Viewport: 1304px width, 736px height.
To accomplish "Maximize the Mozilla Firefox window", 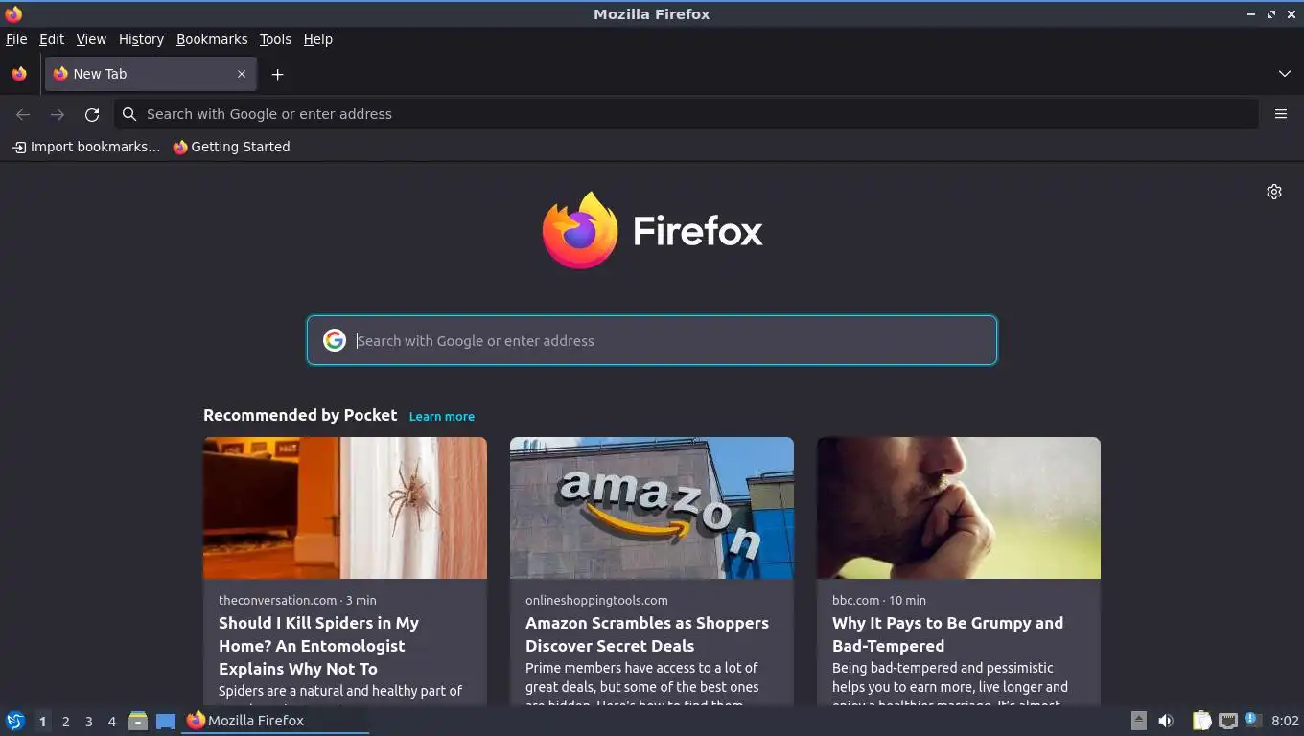I will tap(1271, 14).
